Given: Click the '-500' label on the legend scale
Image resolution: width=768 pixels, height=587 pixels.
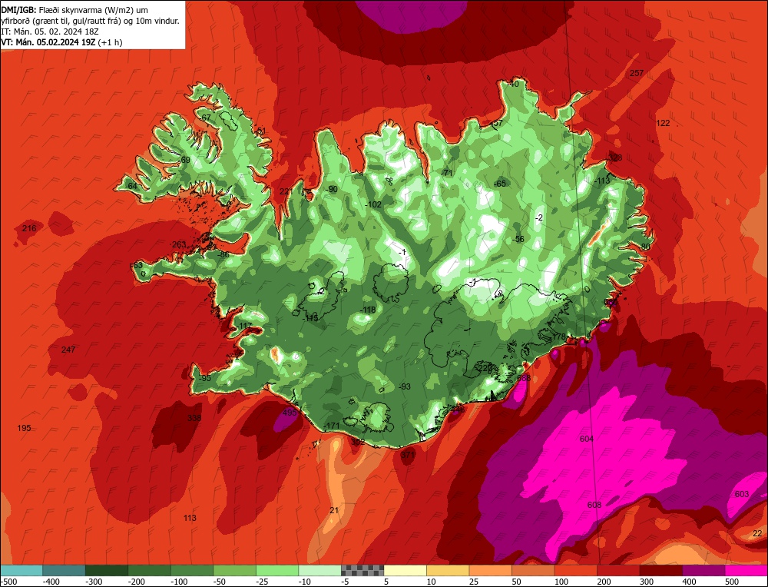Looking at the screenshot, I should tap(9, 582).
